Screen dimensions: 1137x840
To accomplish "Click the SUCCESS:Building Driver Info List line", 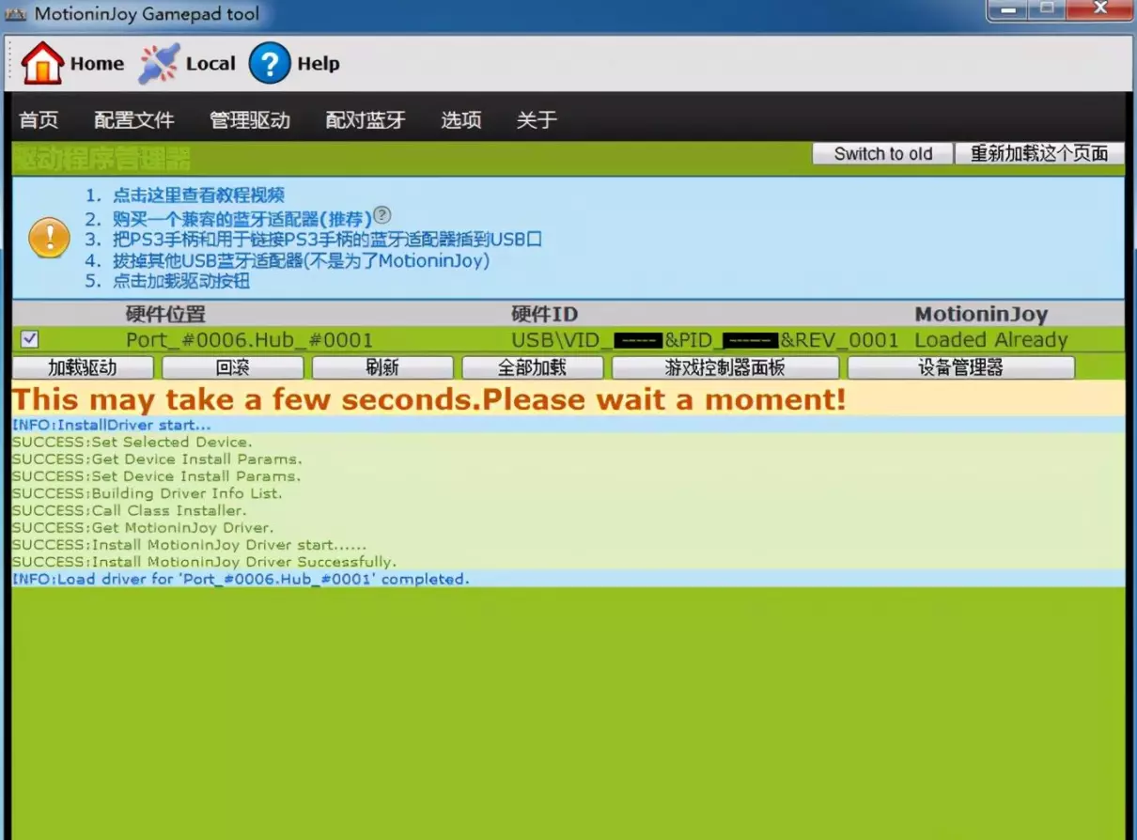I will [148, 492].
